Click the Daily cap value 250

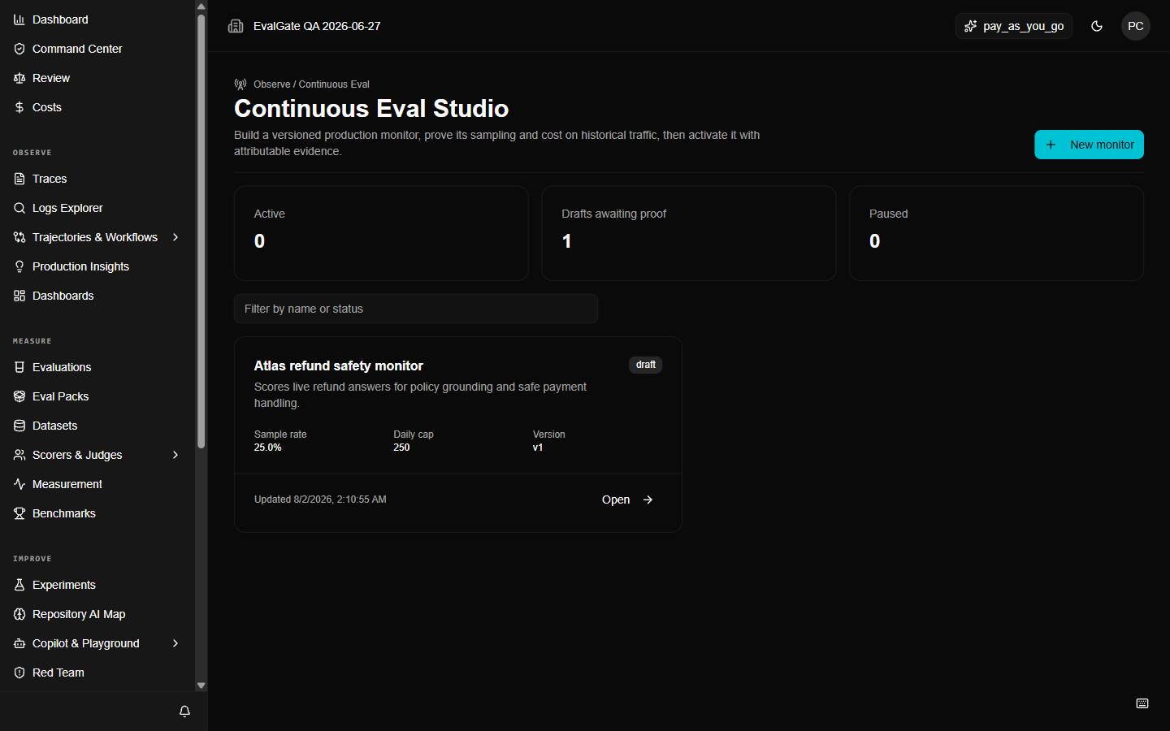click(x=401, y=448)
